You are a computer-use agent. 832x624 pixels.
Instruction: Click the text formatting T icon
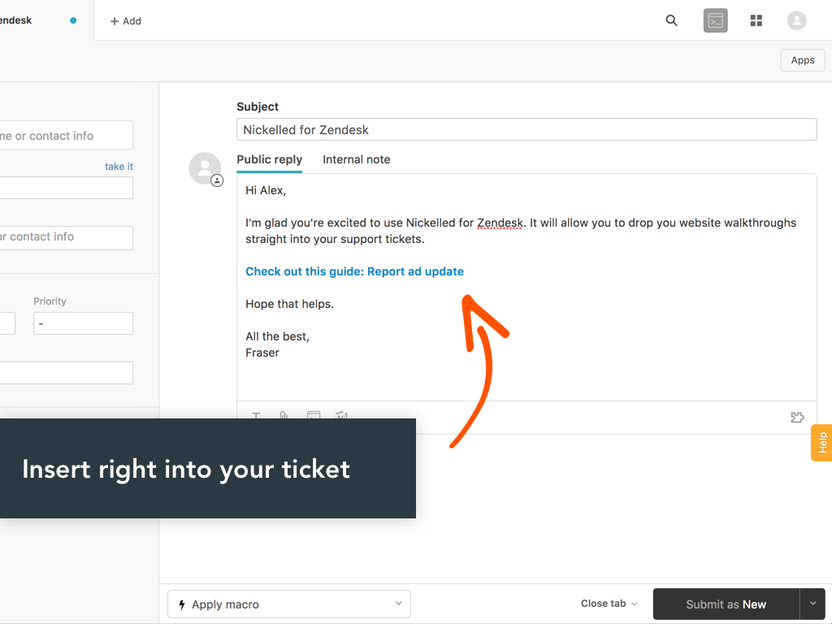pyautogui.click(x=256, y=416)
